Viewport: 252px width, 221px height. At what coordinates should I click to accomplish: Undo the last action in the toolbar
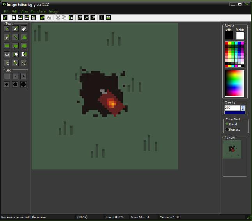click(x=42, y=18)
